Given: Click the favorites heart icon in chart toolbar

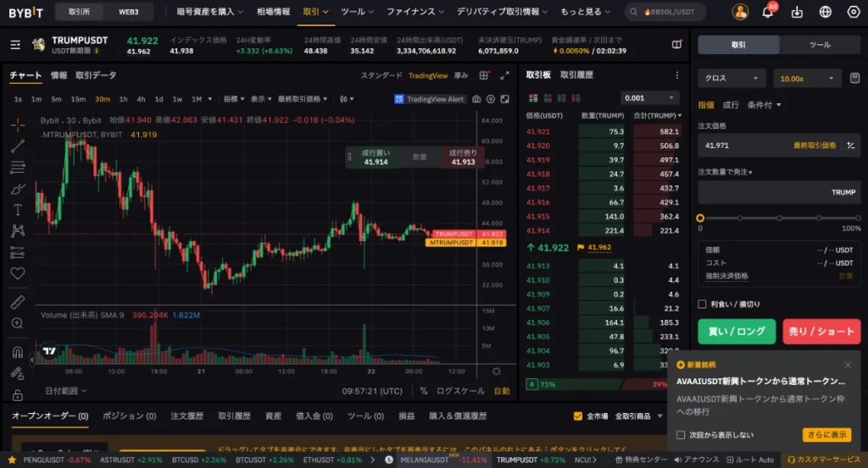Looking at the screenshot, I should tap(18, 273).
